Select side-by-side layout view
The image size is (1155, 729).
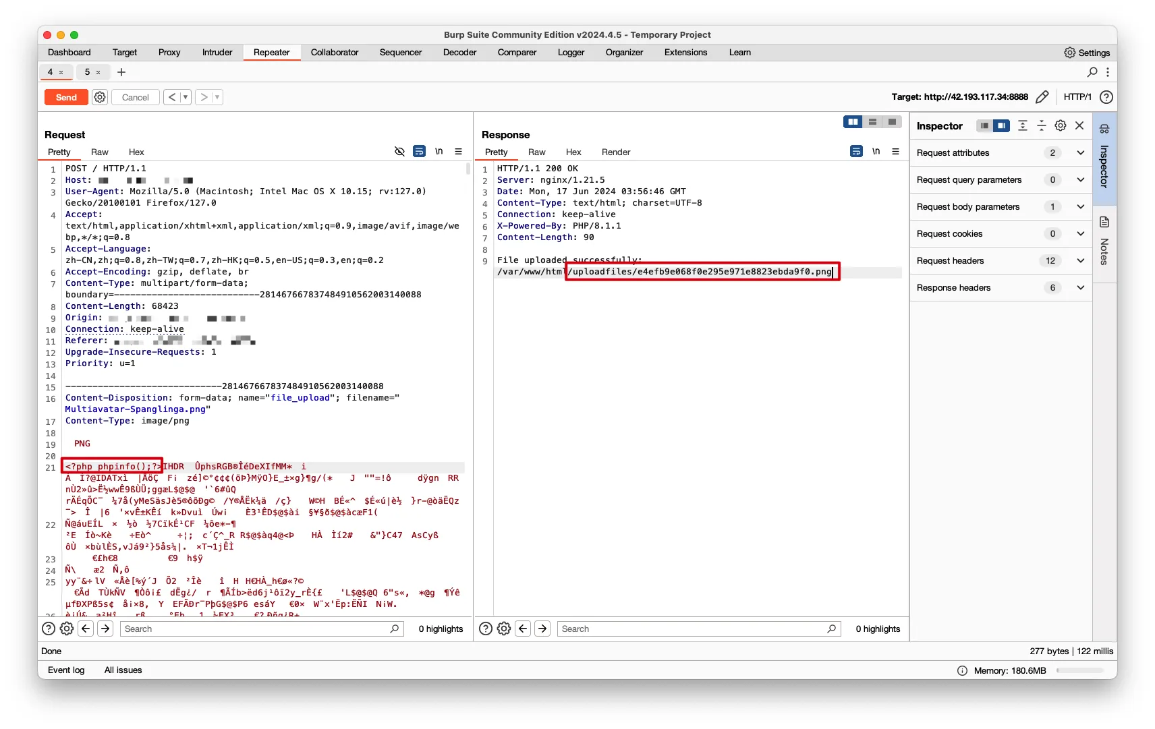pyautogui.click(x=853, y=122)
